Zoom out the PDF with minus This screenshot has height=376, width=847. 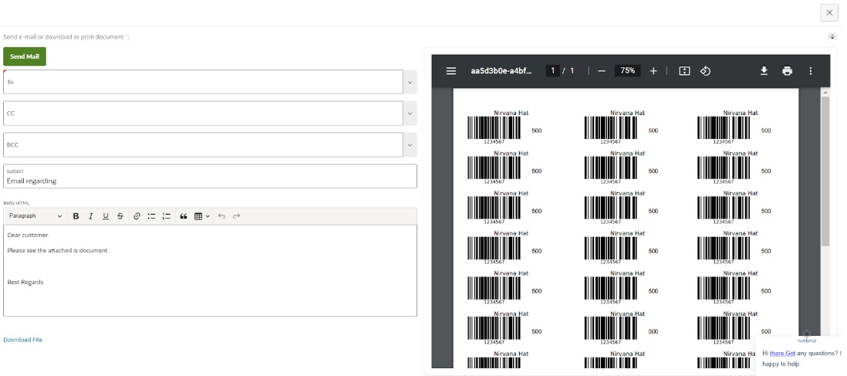[x=602, y=71]
